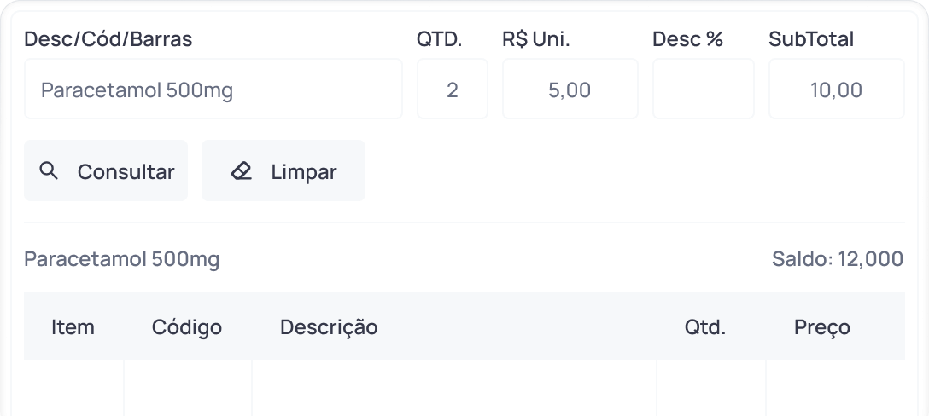Click the Código column header
Screen dimensions: 929x416
[186, 327]
